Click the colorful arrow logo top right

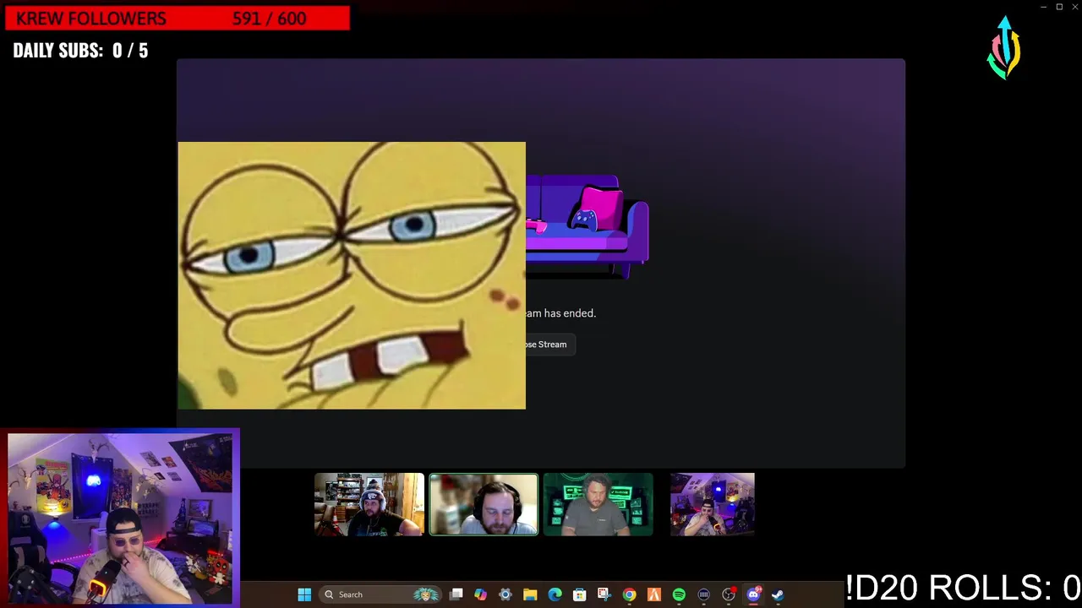tap(1004, 48)
